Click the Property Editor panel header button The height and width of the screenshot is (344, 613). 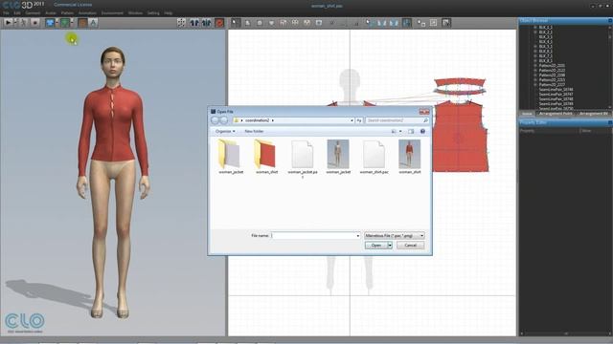[x=610, y=123]
